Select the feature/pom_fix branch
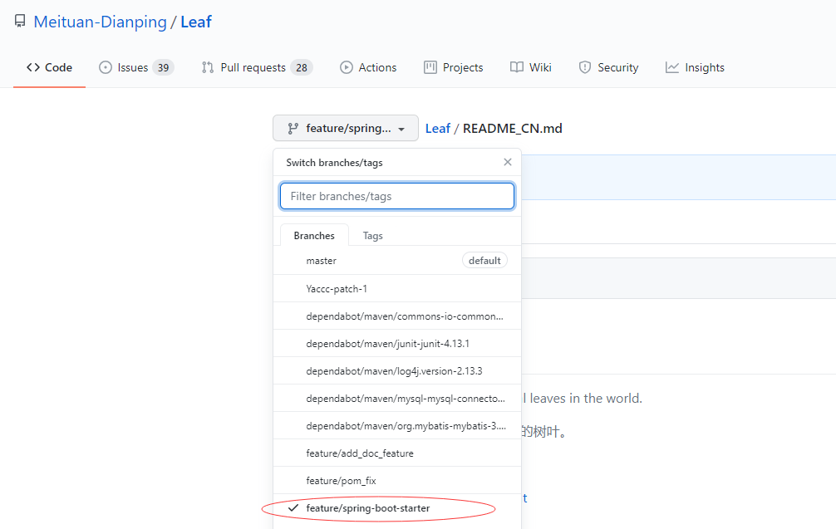 (x=397, y=481)
